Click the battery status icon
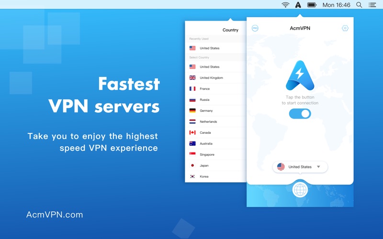 pyautogui.click(x=312, y=5)
